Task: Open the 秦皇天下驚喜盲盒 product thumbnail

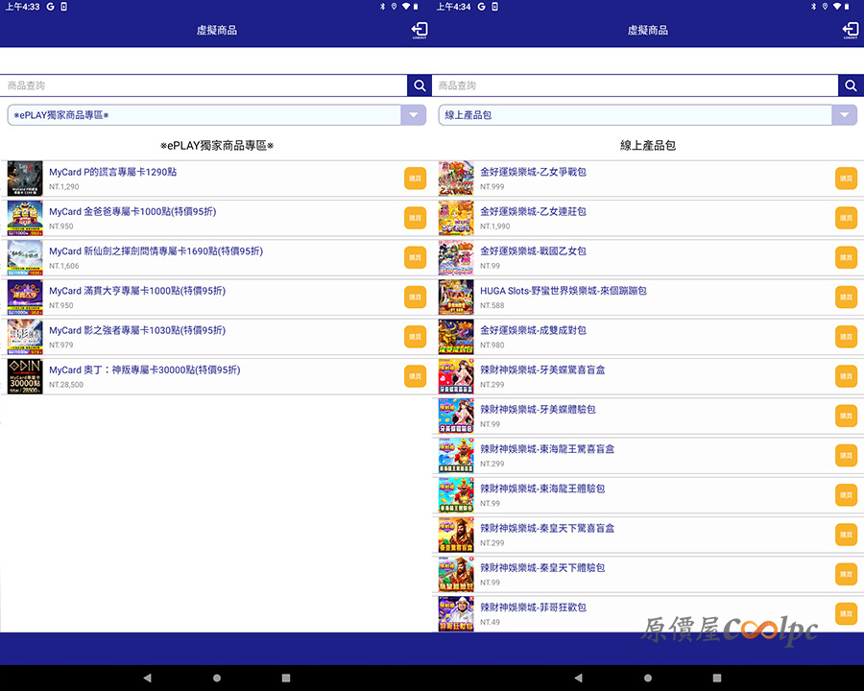Action: (x=456, y=536)
